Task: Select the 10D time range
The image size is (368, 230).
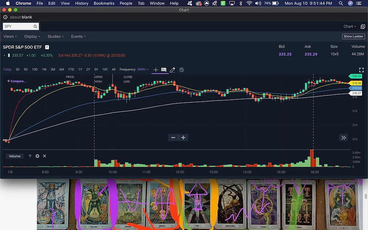Action: pos(35,70)
